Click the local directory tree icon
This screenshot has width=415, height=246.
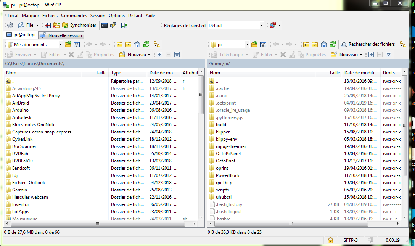(157, 45)
